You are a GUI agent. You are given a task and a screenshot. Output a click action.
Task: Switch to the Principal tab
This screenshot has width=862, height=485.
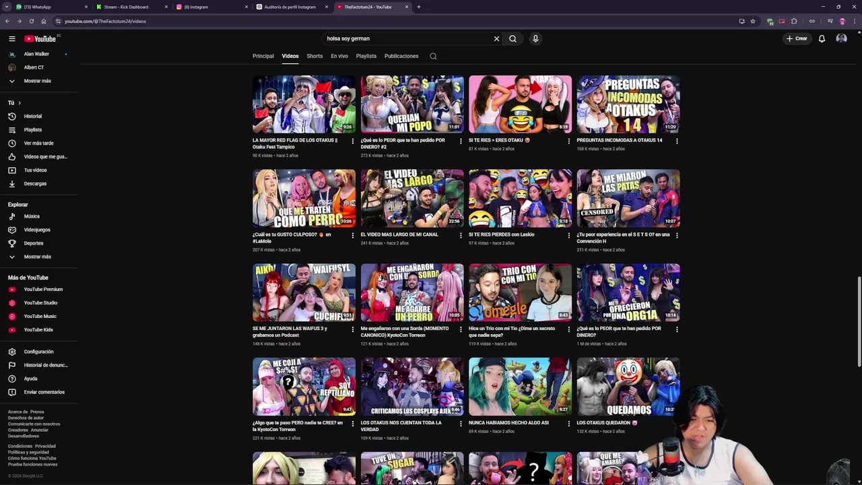(263, 56)
